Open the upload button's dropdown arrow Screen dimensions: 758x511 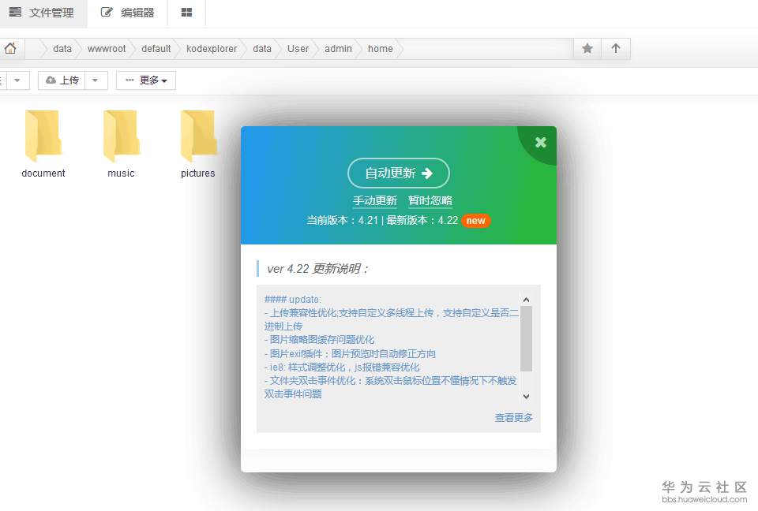[x=93, y=80]
